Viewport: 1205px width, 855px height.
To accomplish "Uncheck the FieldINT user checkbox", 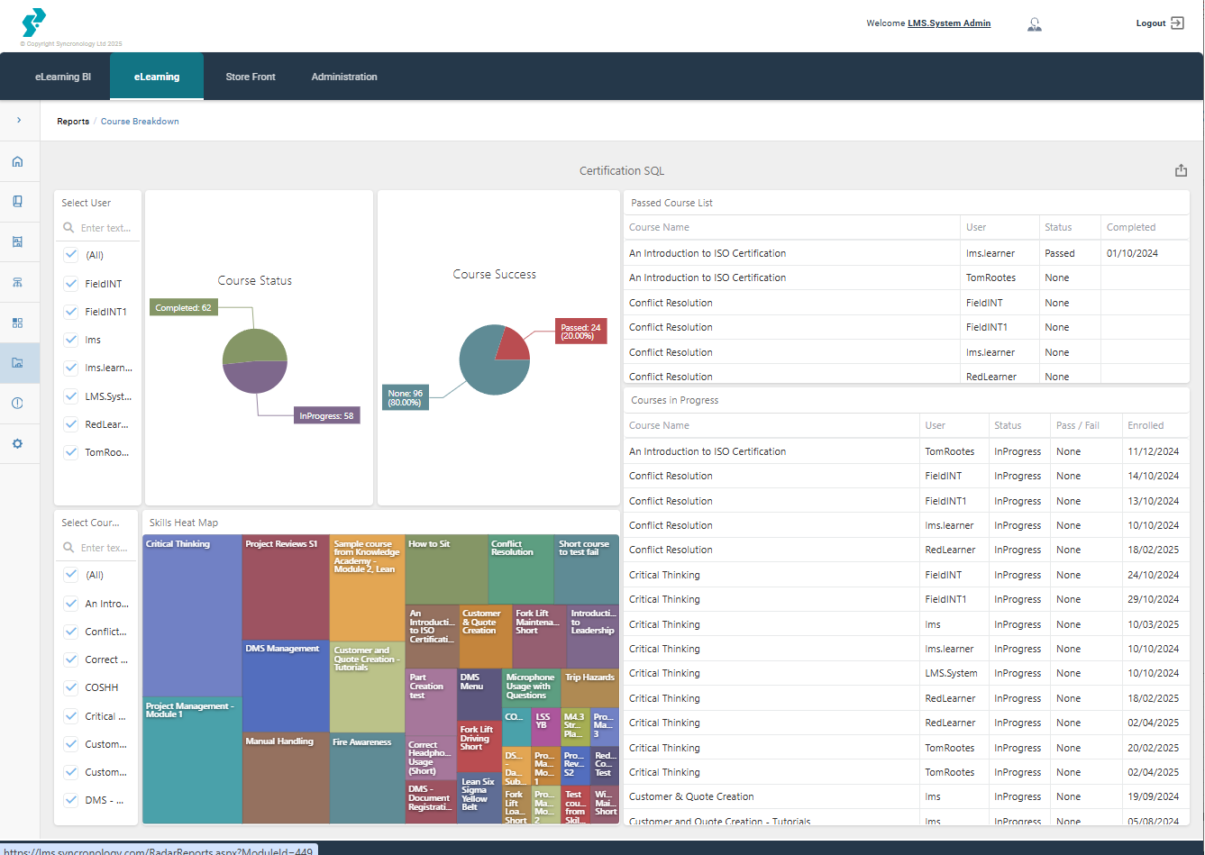I will (71, 284).
